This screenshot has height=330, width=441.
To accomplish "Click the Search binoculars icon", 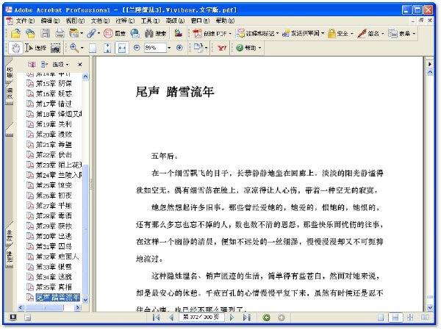I will point(155,34).
